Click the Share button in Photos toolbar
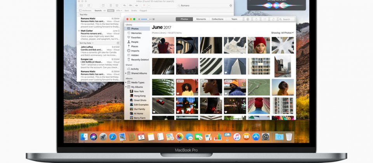Viewport: 373px width, 163px height. tap(256, 19)
